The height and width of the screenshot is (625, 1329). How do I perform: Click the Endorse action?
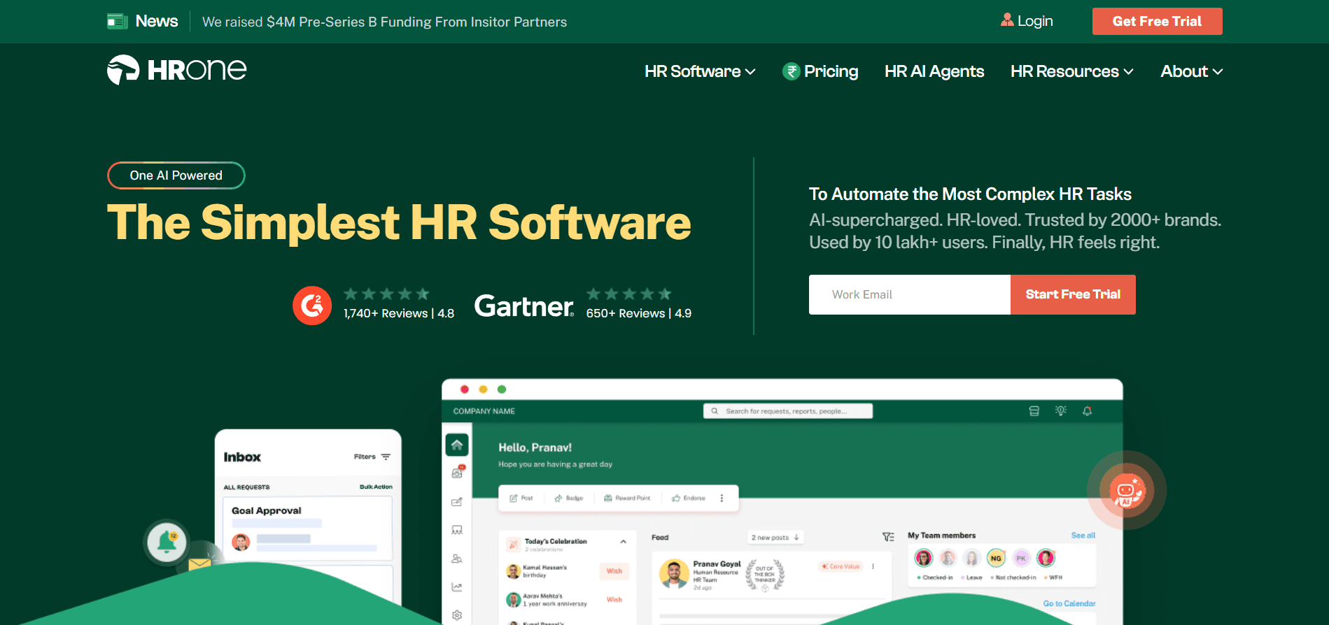(689, 498)
